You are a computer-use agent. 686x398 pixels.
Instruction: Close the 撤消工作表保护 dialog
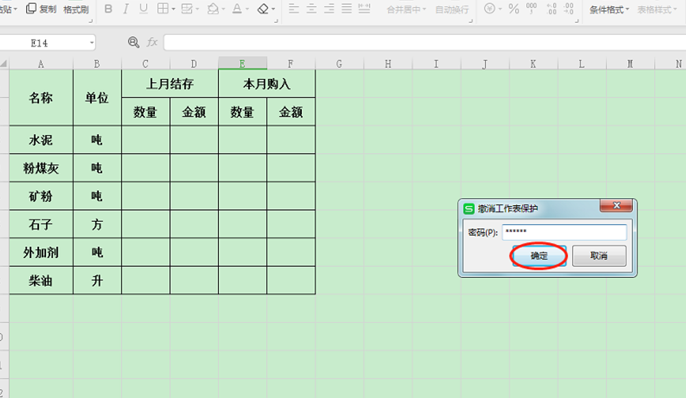616,205
